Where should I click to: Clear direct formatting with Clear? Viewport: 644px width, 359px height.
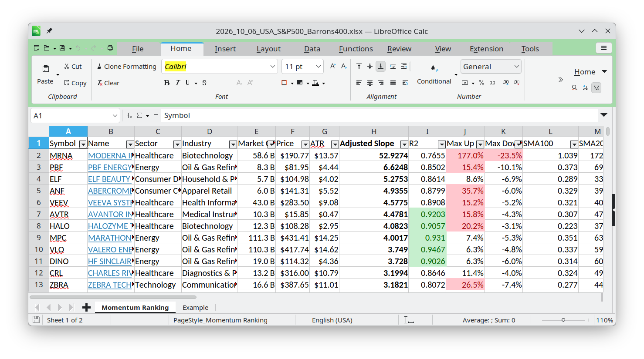108,83
